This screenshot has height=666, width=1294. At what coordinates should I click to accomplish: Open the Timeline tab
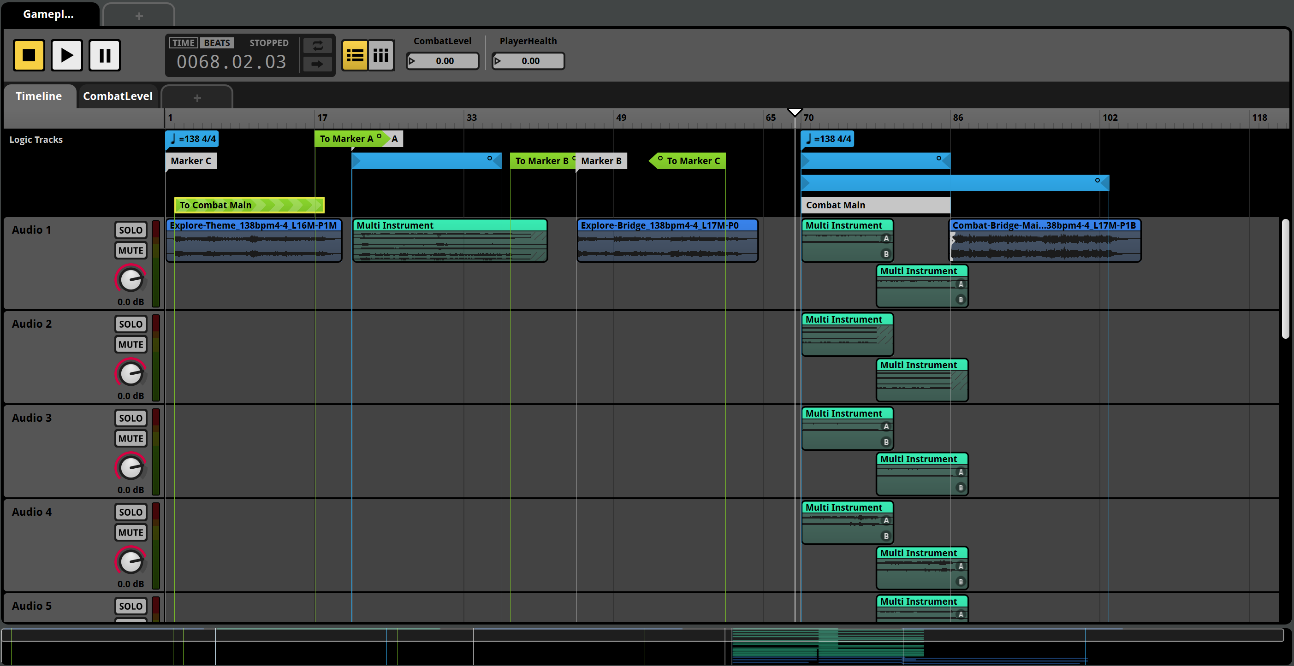point(39,96)
